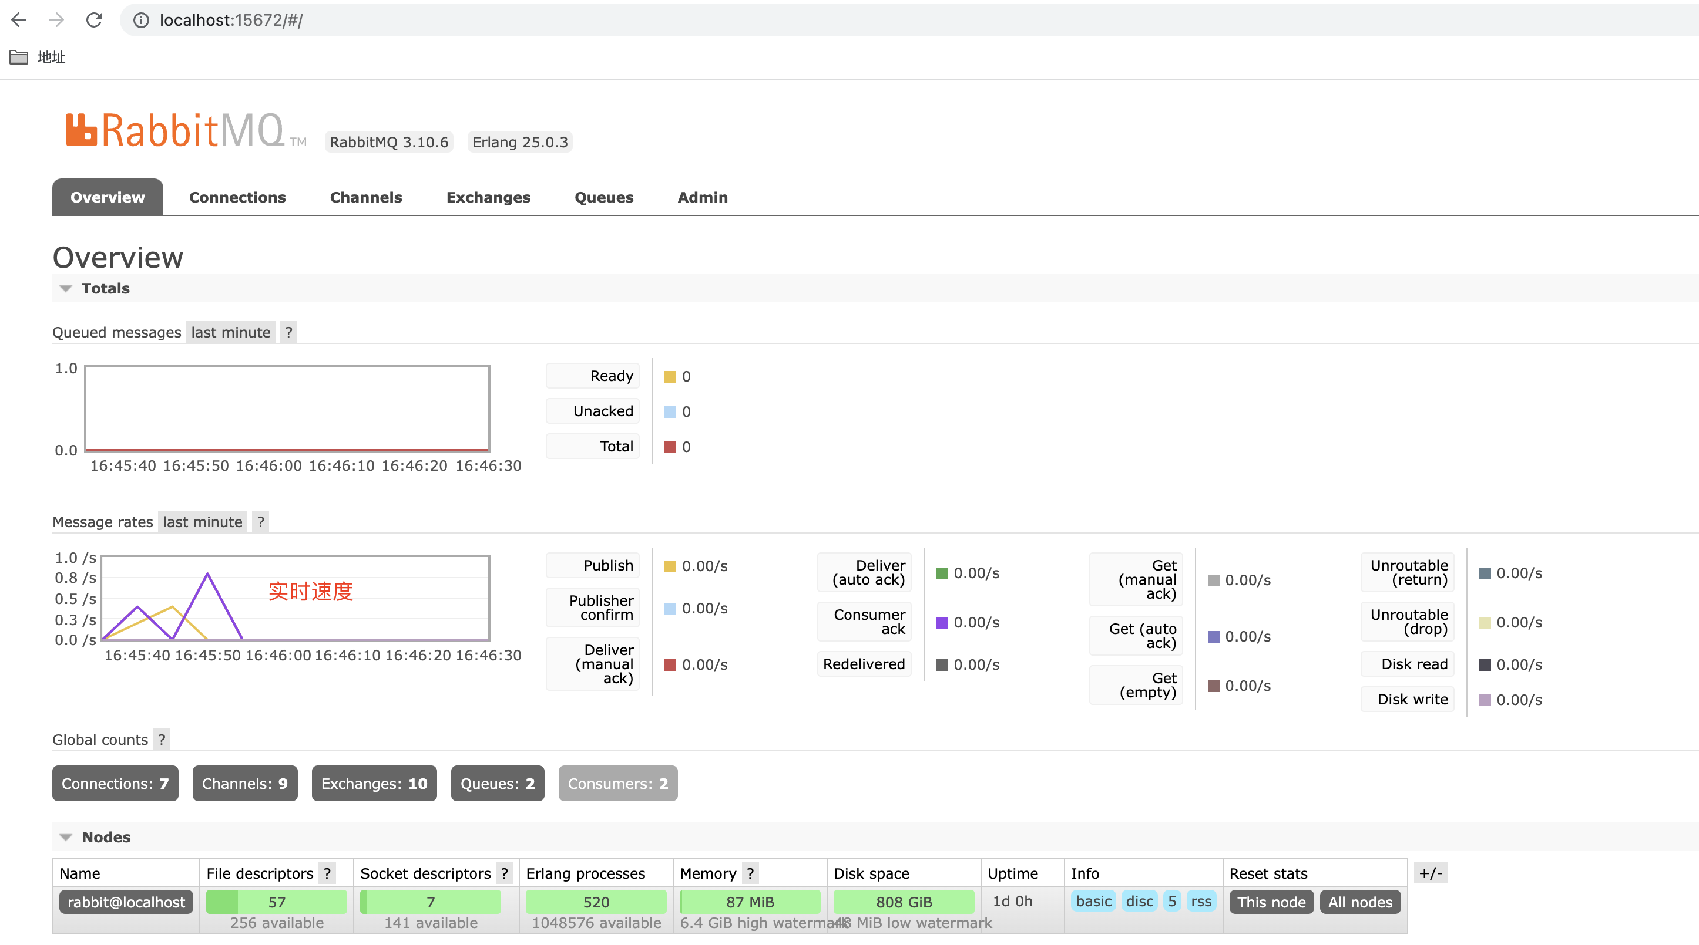Click the Channels: 9 count button
Screen dimensions: 1699x945
245,784
